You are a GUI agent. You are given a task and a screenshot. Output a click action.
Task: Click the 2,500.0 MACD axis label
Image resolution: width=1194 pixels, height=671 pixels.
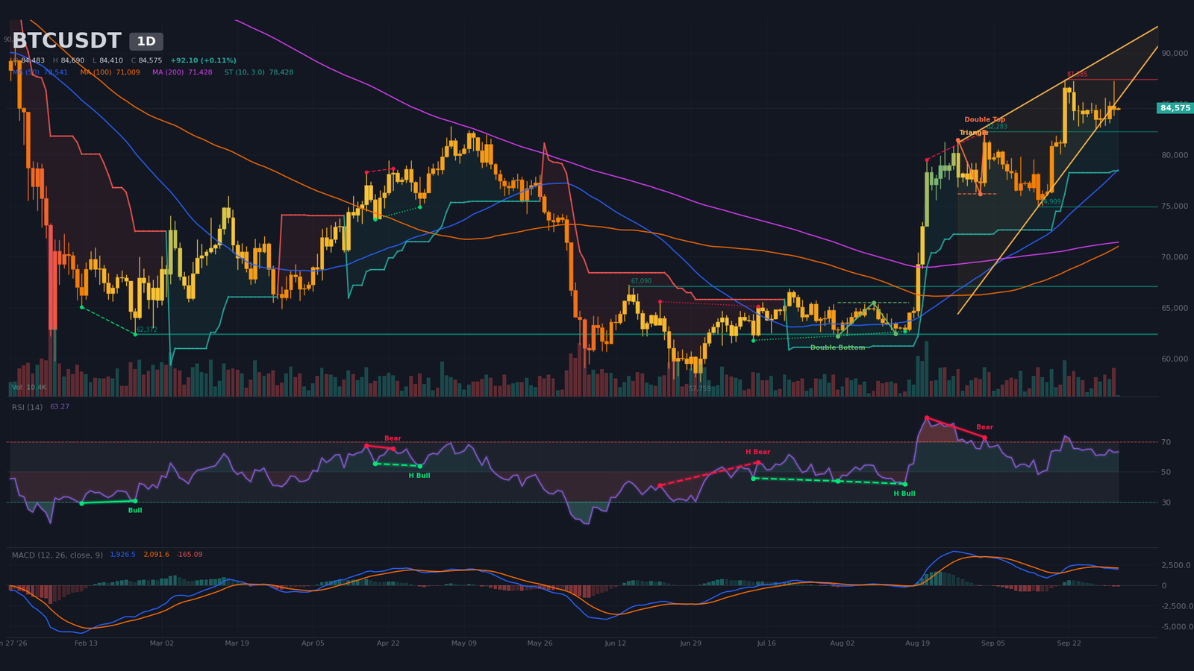click(x=1176, y=565)
